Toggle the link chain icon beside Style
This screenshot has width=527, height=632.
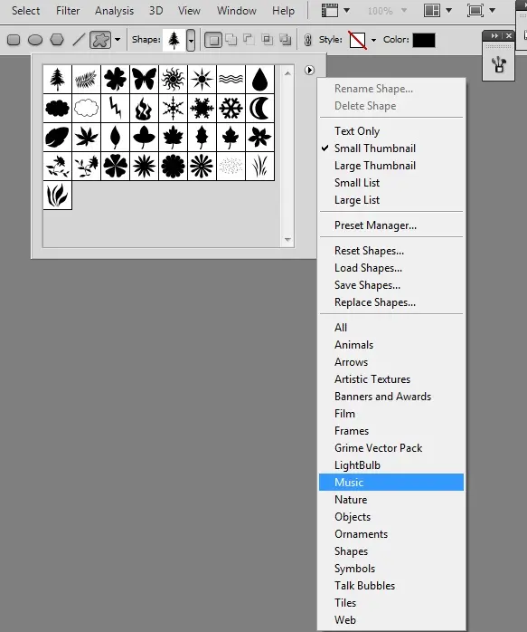[307, 40]
